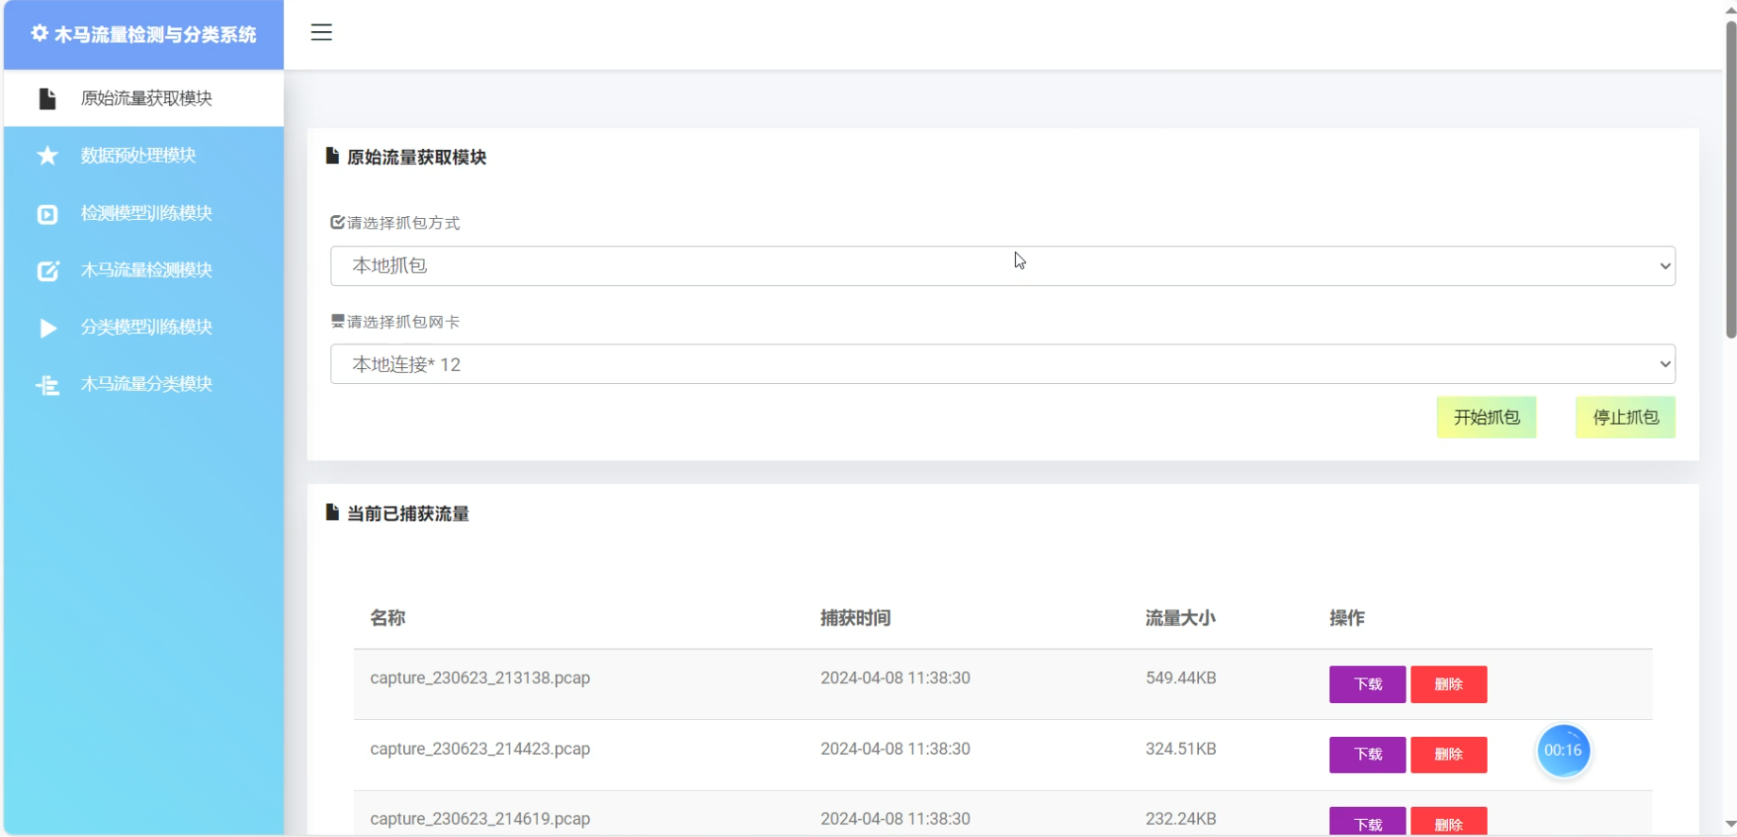Click the play triangle icon for 分类模型训练模块
Image resolution: width=1737 pixels, height=837 pixels.
(x=47, y=327)
